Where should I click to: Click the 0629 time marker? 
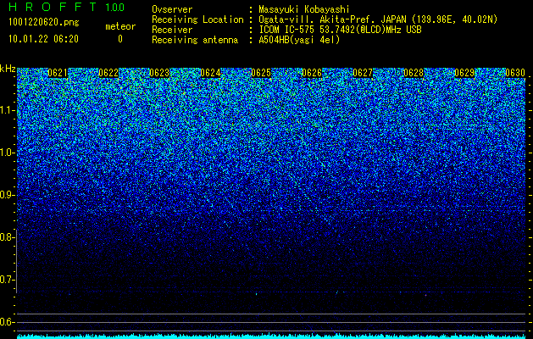pyautogui.click(x=464, y=73)
